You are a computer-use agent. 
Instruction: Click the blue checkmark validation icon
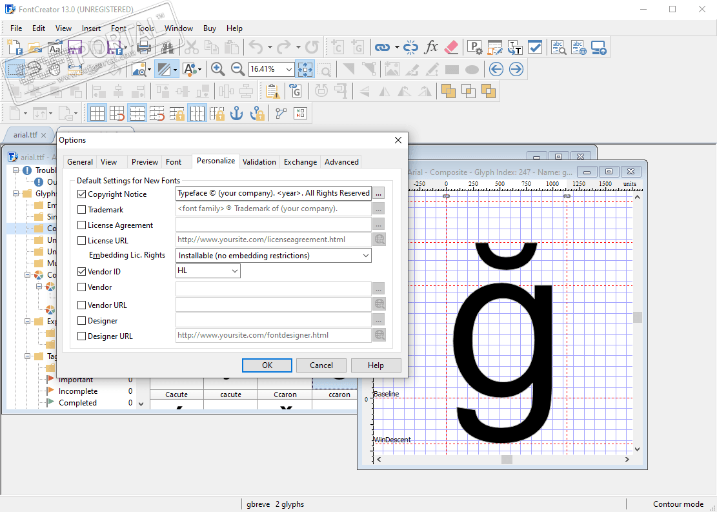click(535, 47)
